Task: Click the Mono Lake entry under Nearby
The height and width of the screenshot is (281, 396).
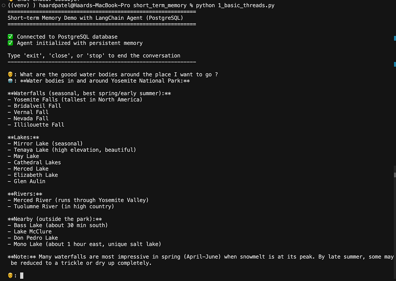Action: tap(84, 244)
